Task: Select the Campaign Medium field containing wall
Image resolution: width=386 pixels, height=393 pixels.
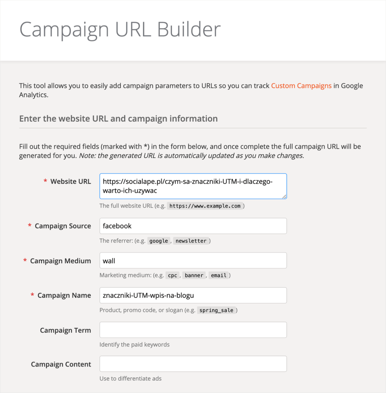Action: [x=193, y=261]
